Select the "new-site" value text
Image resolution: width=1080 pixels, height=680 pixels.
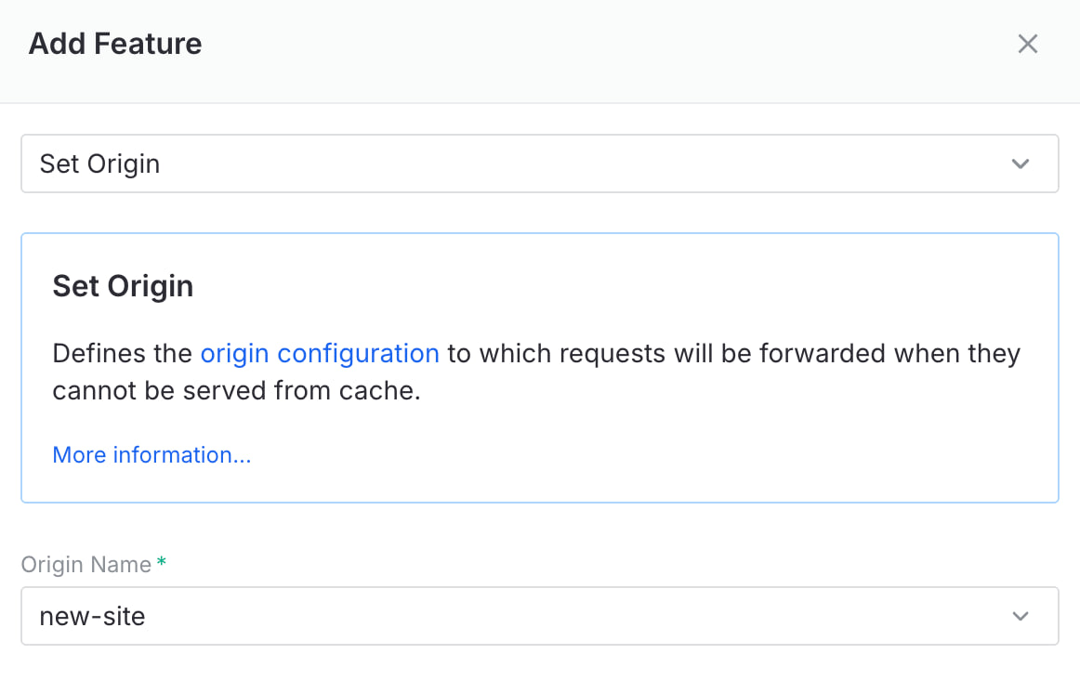[92, 616]
